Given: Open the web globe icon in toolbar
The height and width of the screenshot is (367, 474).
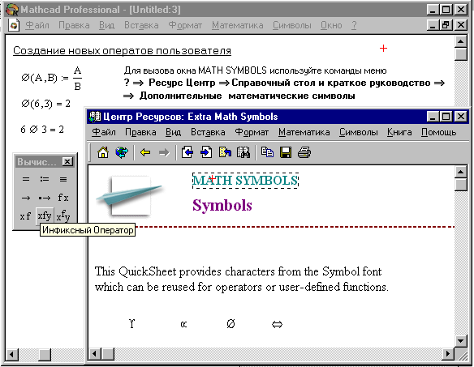Looking at the screenshot, I should 122,152.
